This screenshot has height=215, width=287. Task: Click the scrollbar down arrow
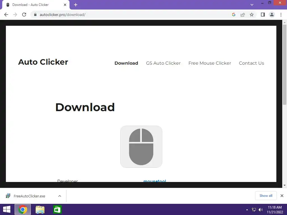284,185
